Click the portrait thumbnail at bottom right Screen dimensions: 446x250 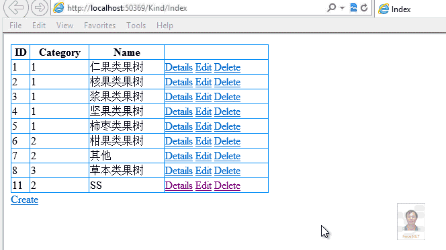pos(411,221)
